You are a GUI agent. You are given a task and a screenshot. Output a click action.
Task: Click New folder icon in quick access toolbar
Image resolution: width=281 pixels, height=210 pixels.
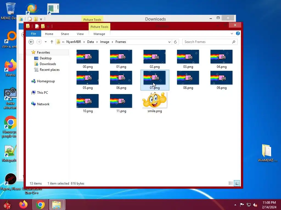pos(43,26)
